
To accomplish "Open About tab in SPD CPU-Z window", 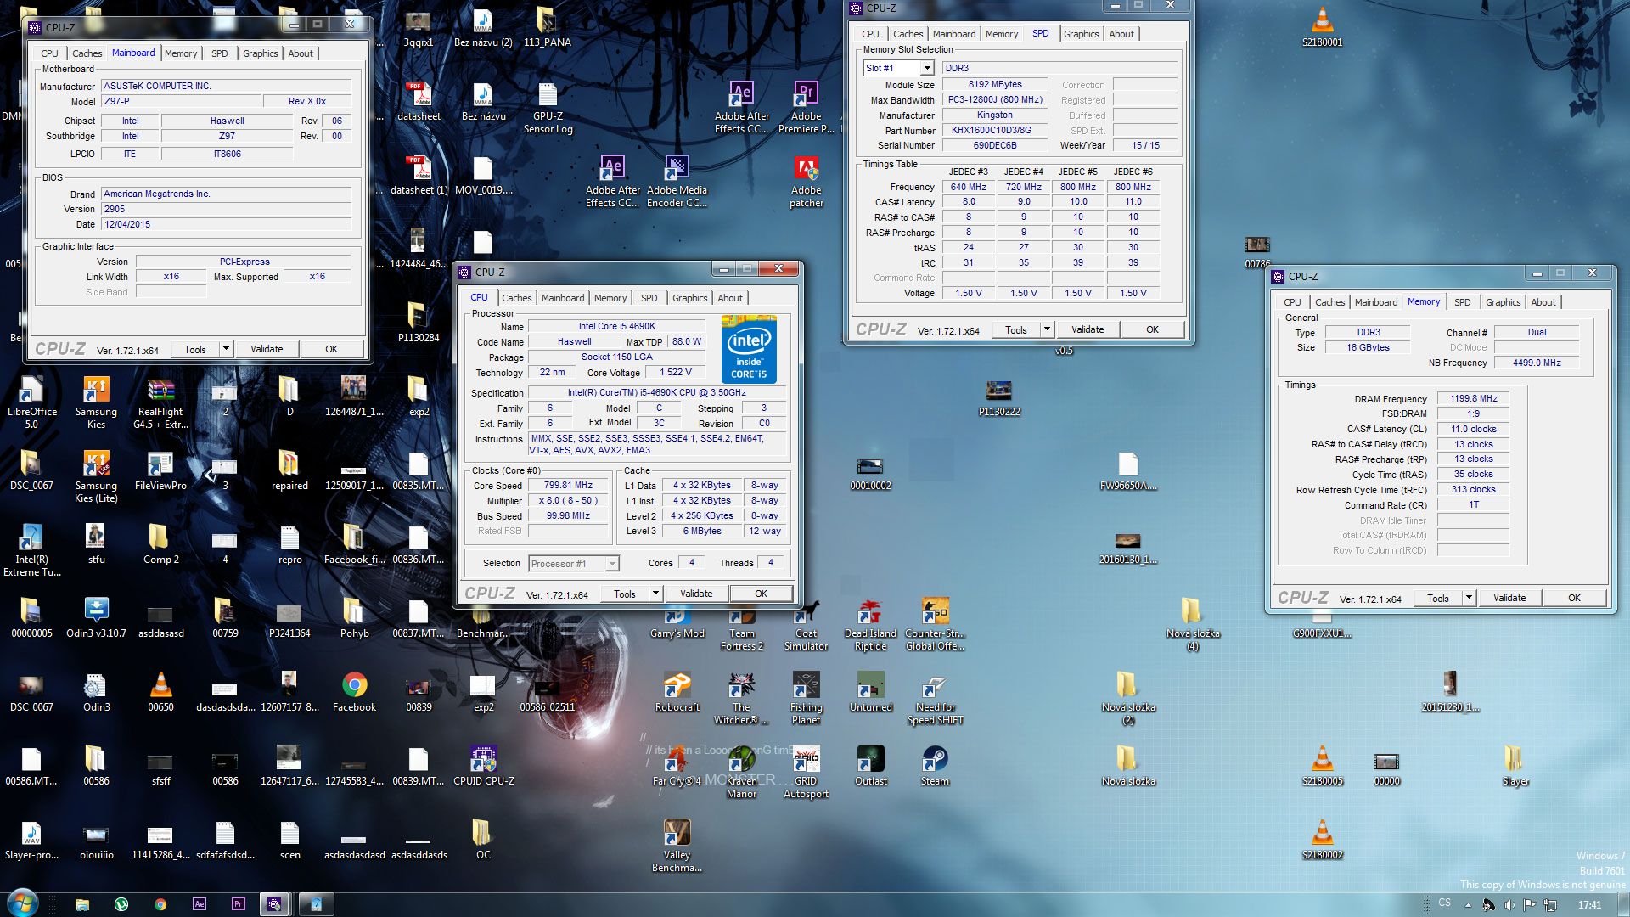I will (1121, 34).
